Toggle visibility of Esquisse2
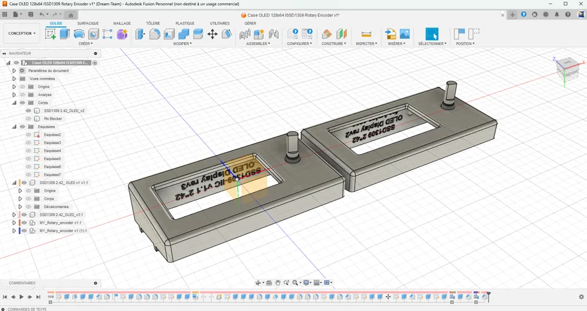 click(x=28, y=135)
